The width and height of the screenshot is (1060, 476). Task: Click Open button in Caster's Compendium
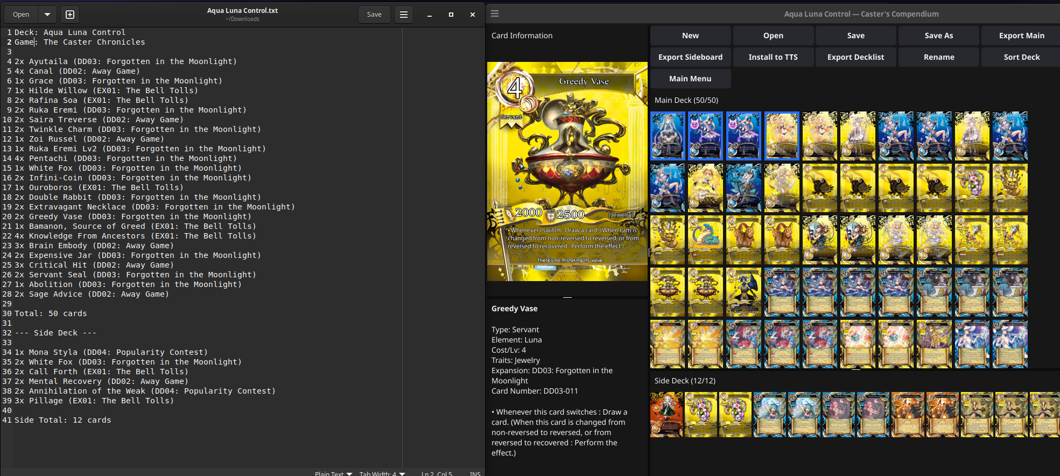point(773,36)
